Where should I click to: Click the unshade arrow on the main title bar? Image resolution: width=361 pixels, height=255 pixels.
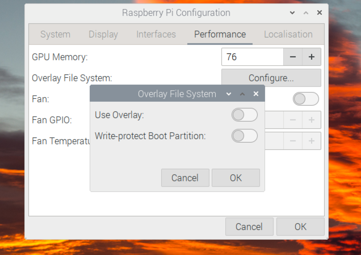[x=306, y=13]
